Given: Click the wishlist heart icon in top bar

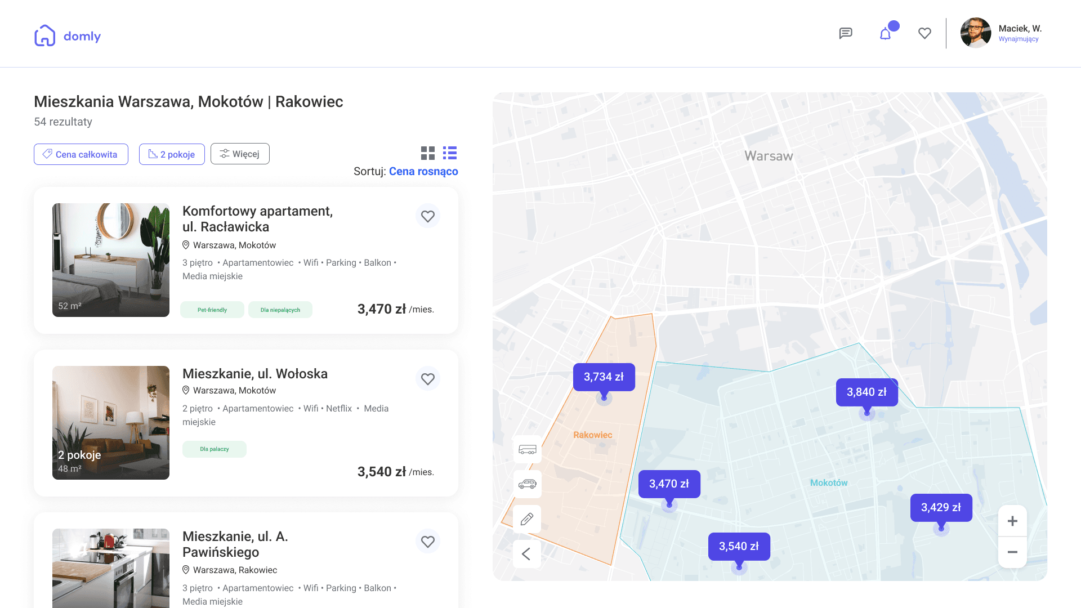Looking at the screenshot, I should coord(924,33).
